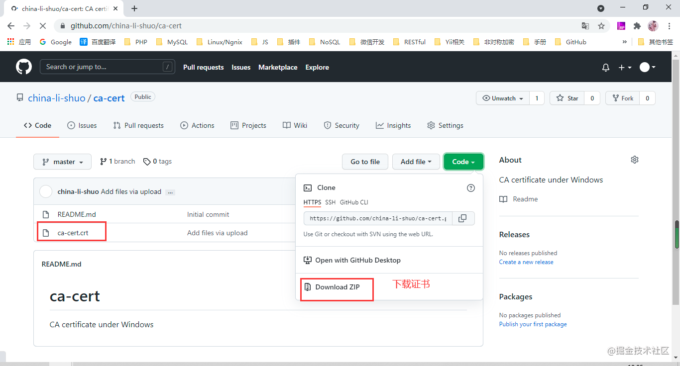This screenshot has height=366, width=680.
Task: Open the About section settings gear
Action: click(x=634, y=159)
